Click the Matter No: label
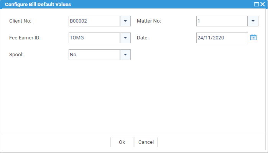 pos(149,21)
